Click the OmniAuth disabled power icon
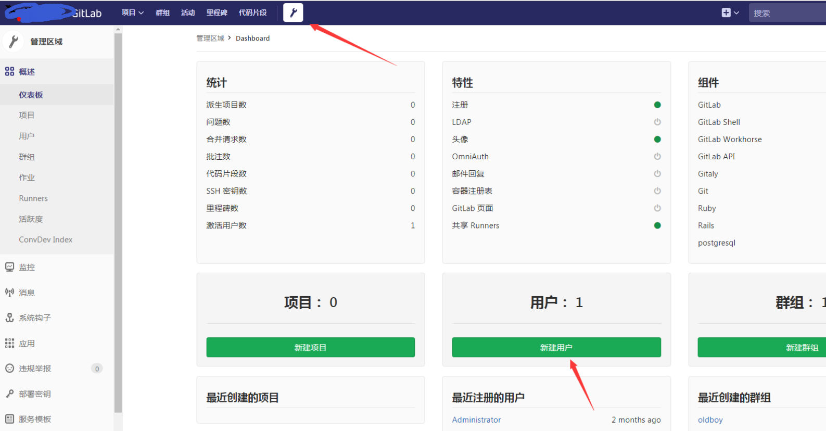The image size is (826, 431). pos(657,156)
